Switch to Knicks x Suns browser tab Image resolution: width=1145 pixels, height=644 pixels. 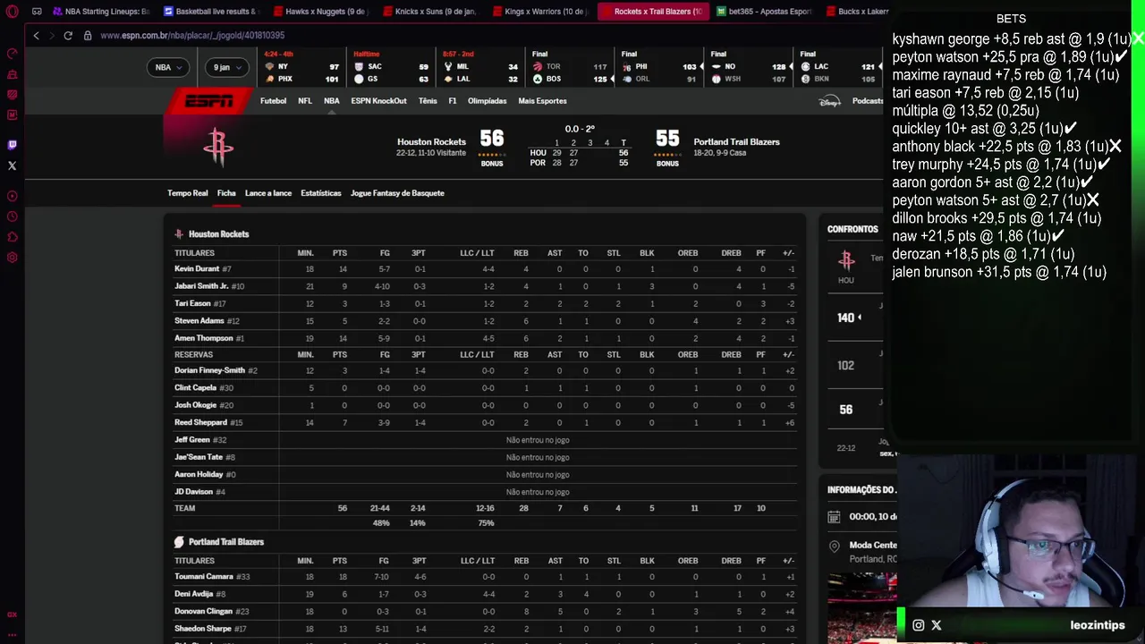[x=429, y=12]
